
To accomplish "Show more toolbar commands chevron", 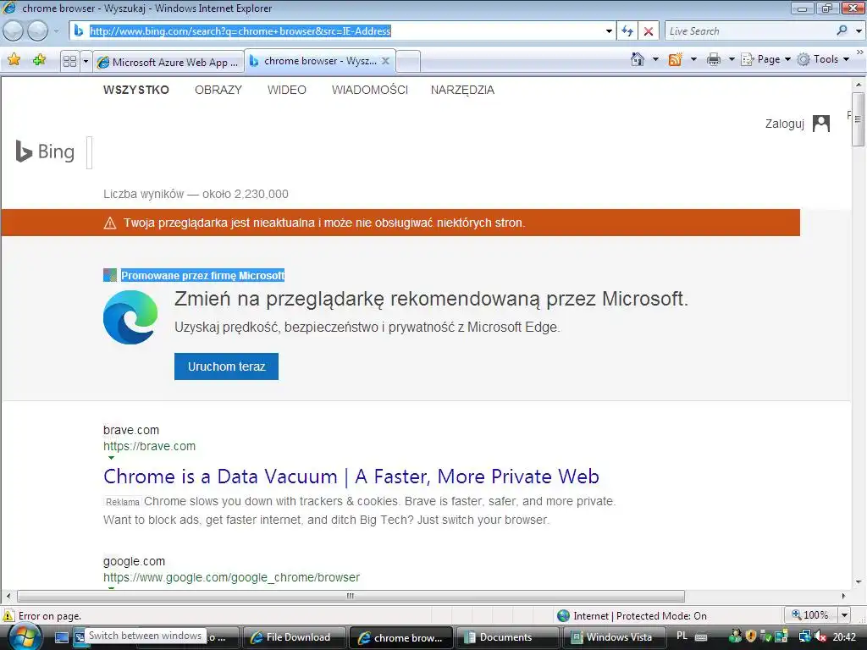I will (x=860, y=52).
